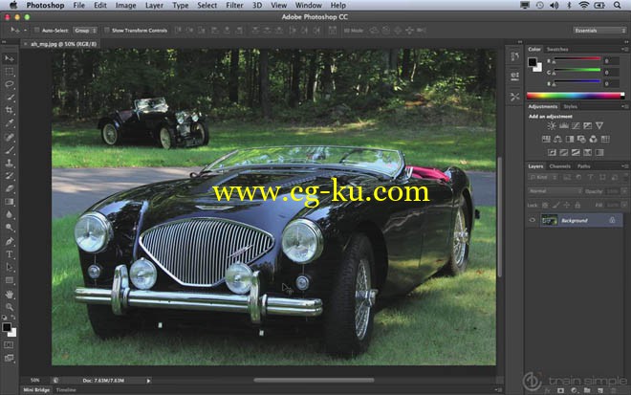Toggle lock transparent pixels in Layers panel
631x395 pixels.
pos(545,205)
